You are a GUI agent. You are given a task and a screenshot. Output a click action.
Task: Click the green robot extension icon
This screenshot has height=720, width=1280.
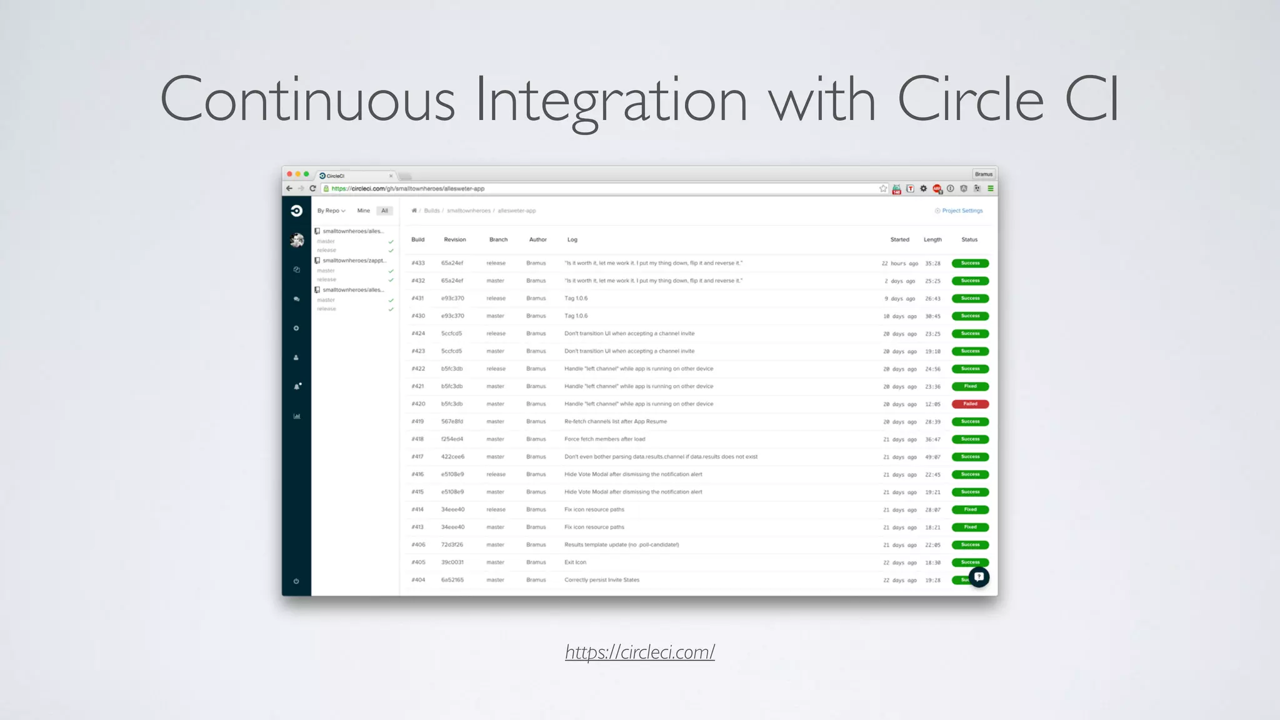[x=897, y=189]
